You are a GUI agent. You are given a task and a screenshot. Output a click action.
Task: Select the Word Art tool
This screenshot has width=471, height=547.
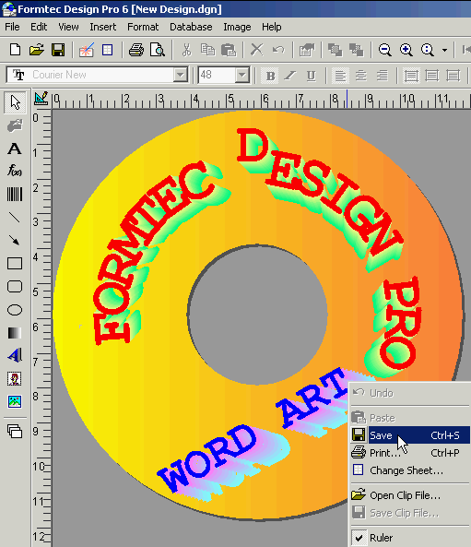[x=15, y=355]
